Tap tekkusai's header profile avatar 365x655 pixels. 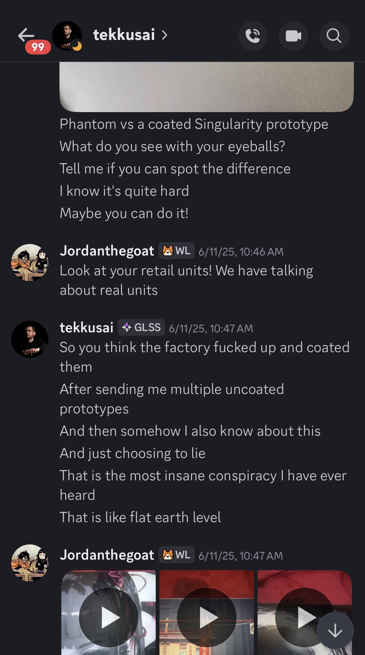coord(67,36)
